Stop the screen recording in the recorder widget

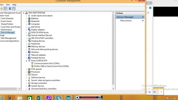coord(77,97)
